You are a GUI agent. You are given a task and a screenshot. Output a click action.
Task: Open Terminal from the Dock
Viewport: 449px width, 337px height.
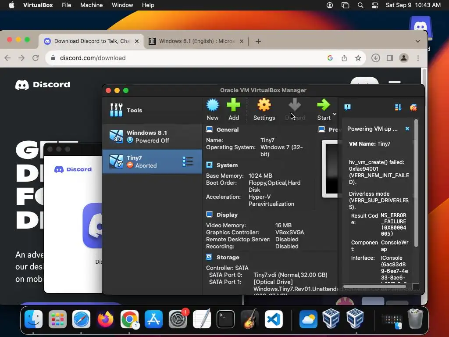226,319
